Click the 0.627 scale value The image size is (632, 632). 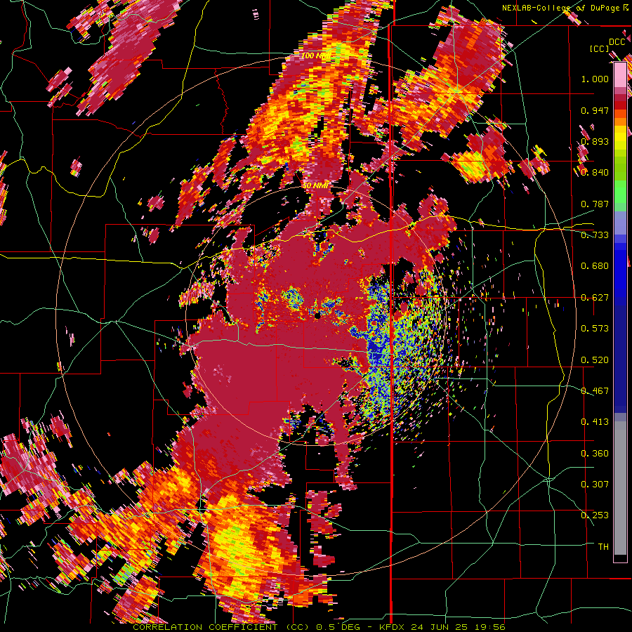coord(595,298)
